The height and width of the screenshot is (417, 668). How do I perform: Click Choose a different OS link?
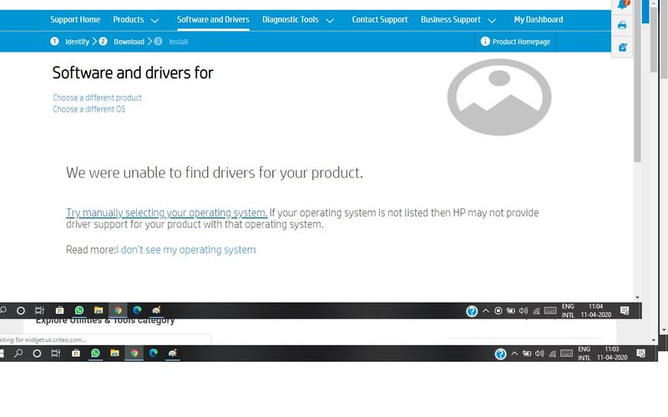coord(89,109)
